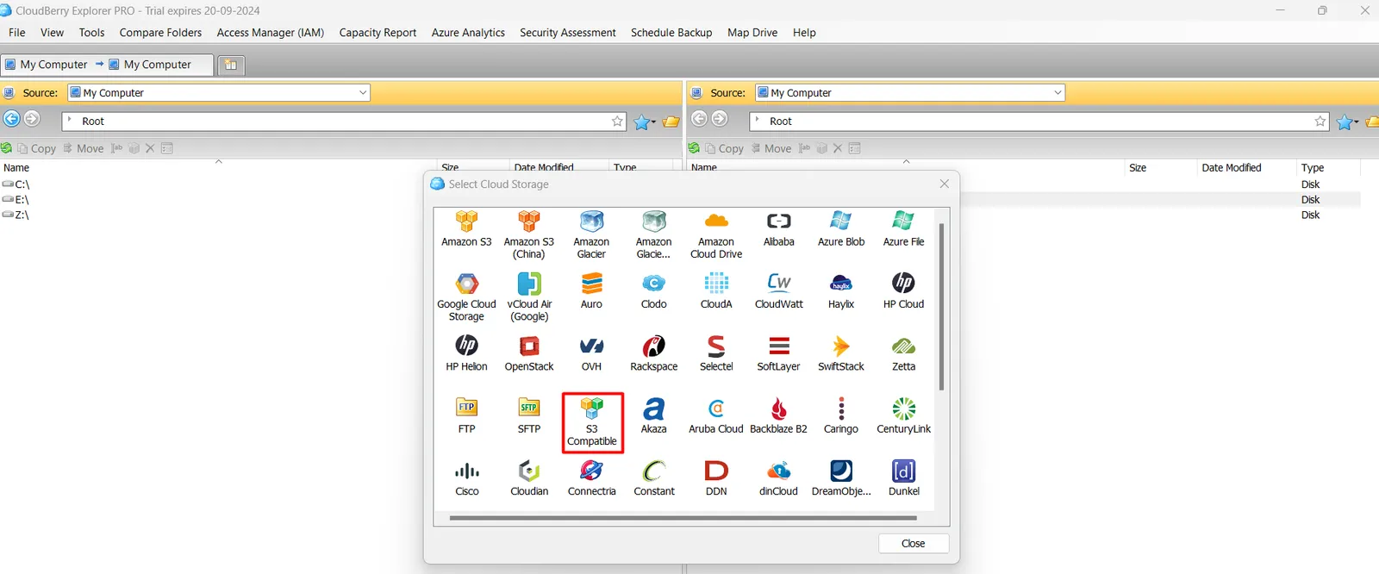Open Capacity Report menu

click(378, 33)
